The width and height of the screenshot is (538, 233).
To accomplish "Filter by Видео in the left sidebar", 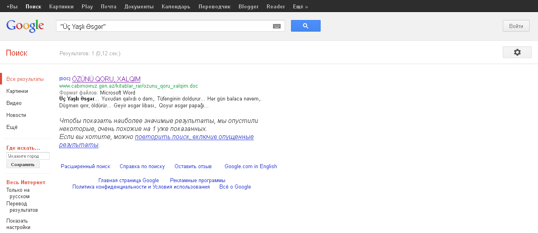I will [14, 103].
